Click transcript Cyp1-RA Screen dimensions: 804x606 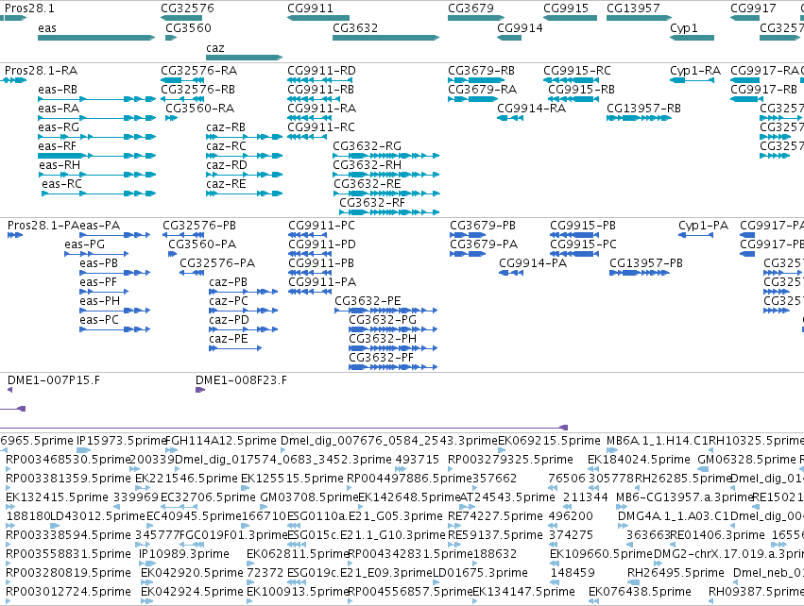click(692, 80)
